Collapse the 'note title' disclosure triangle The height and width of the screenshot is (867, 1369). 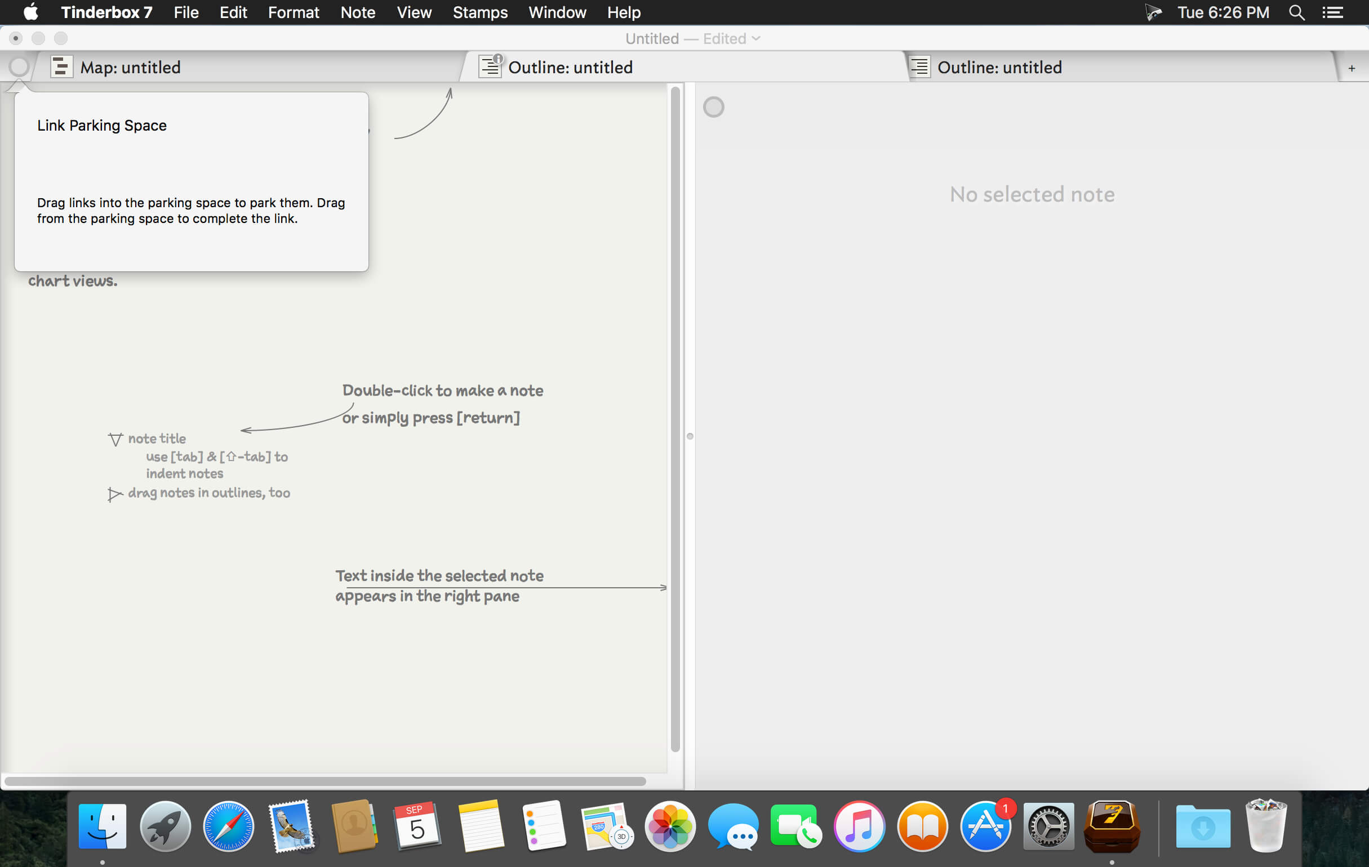pyautogui.click(x=115, y=439)
